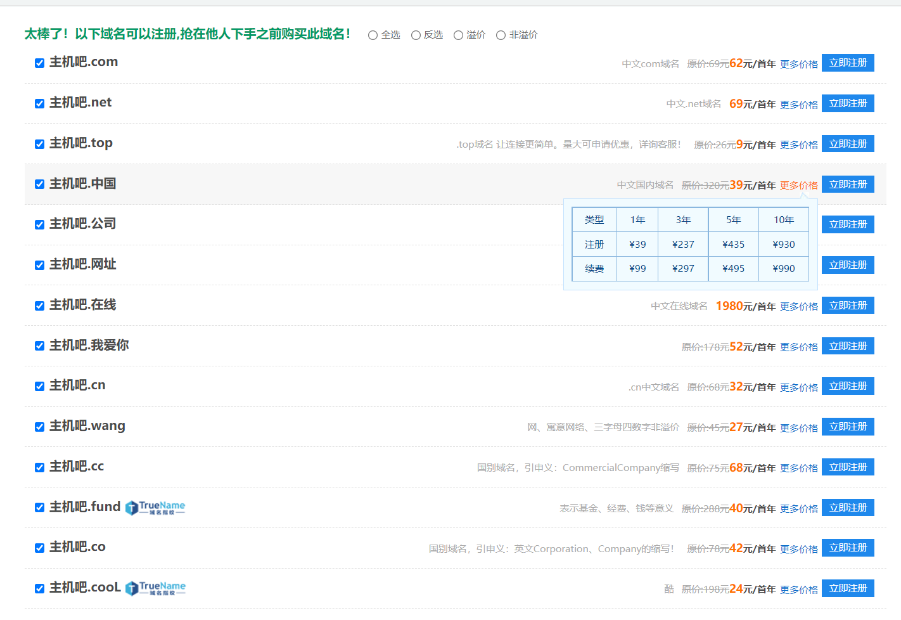Pick the 非溢价 radio button
Screen dimensions: 901x620
[x=501, y=36]
